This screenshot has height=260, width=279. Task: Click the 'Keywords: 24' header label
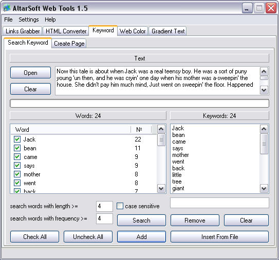click(x=219, y=115)
